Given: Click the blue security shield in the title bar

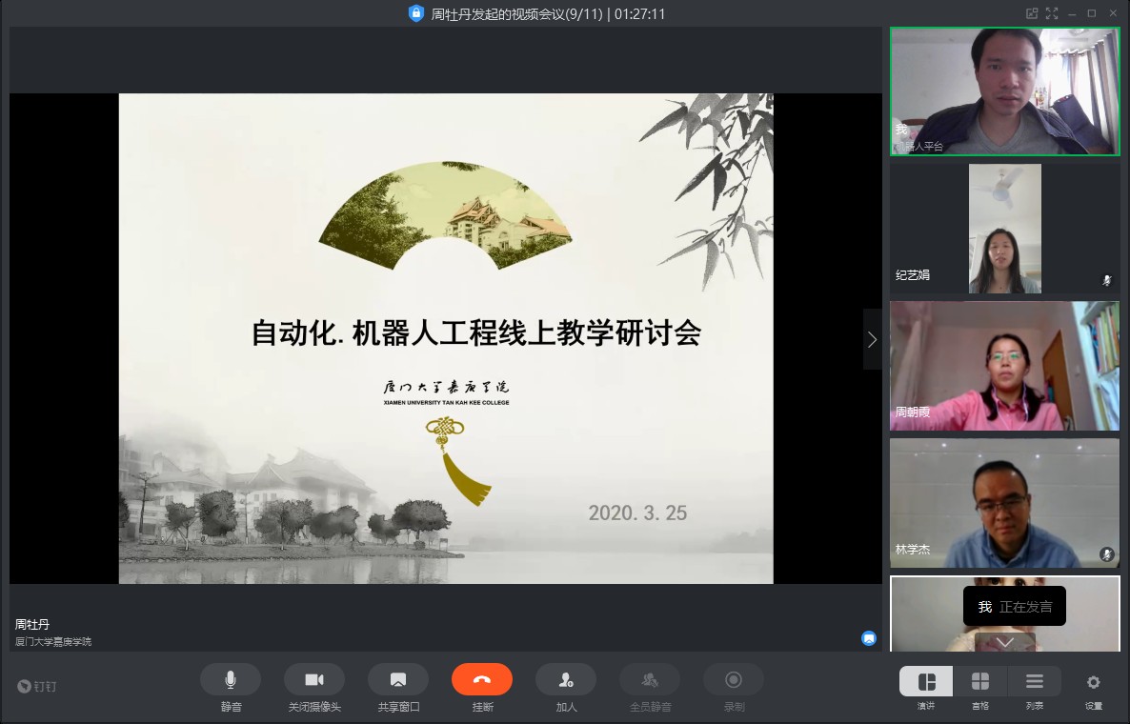Looking at the screenshot, I should pos(415,13).
